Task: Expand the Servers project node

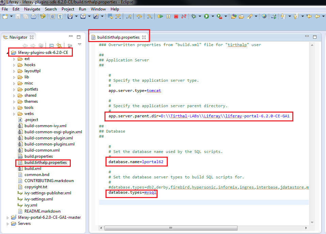Action: (x=7, y=224)
